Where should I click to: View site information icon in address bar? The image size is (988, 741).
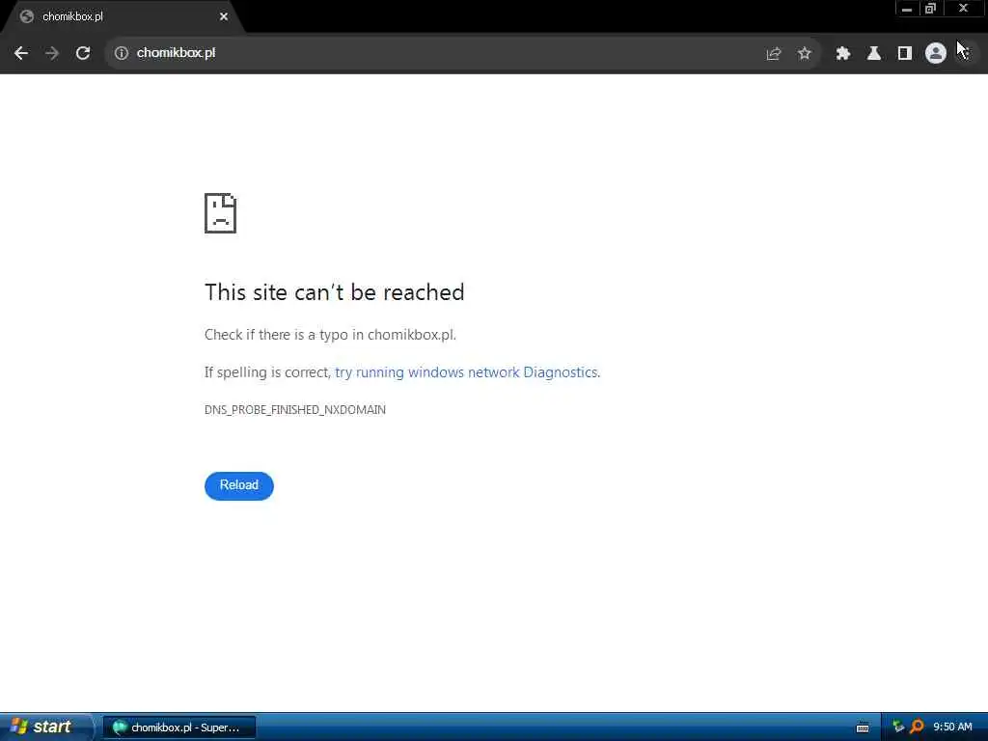121,53
